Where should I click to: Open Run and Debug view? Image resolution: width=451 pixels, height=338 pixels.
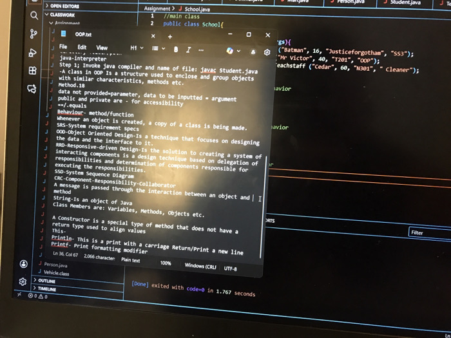[x=32, y=53]
